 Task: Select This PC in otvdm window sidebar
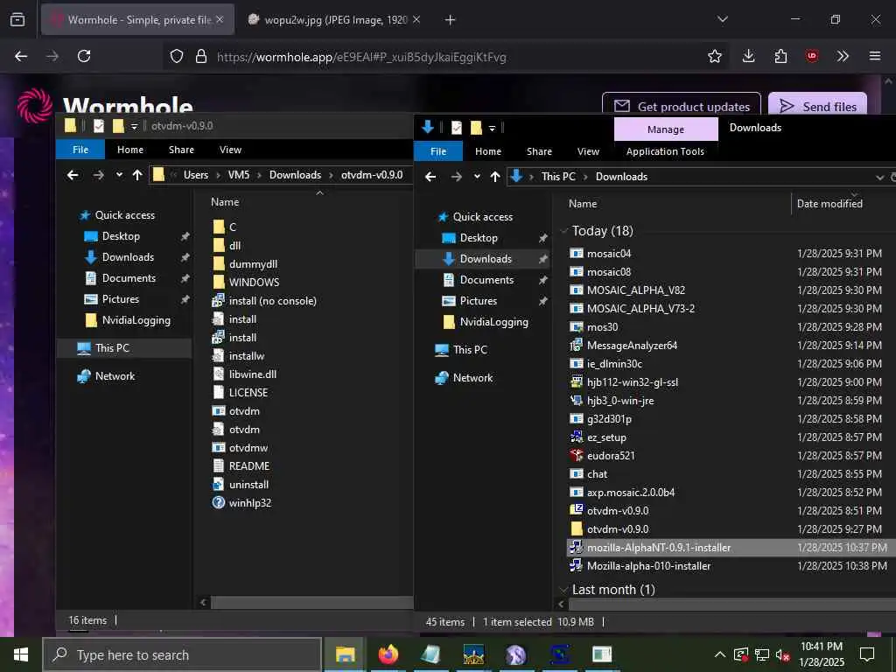click(x=112, y=348)
